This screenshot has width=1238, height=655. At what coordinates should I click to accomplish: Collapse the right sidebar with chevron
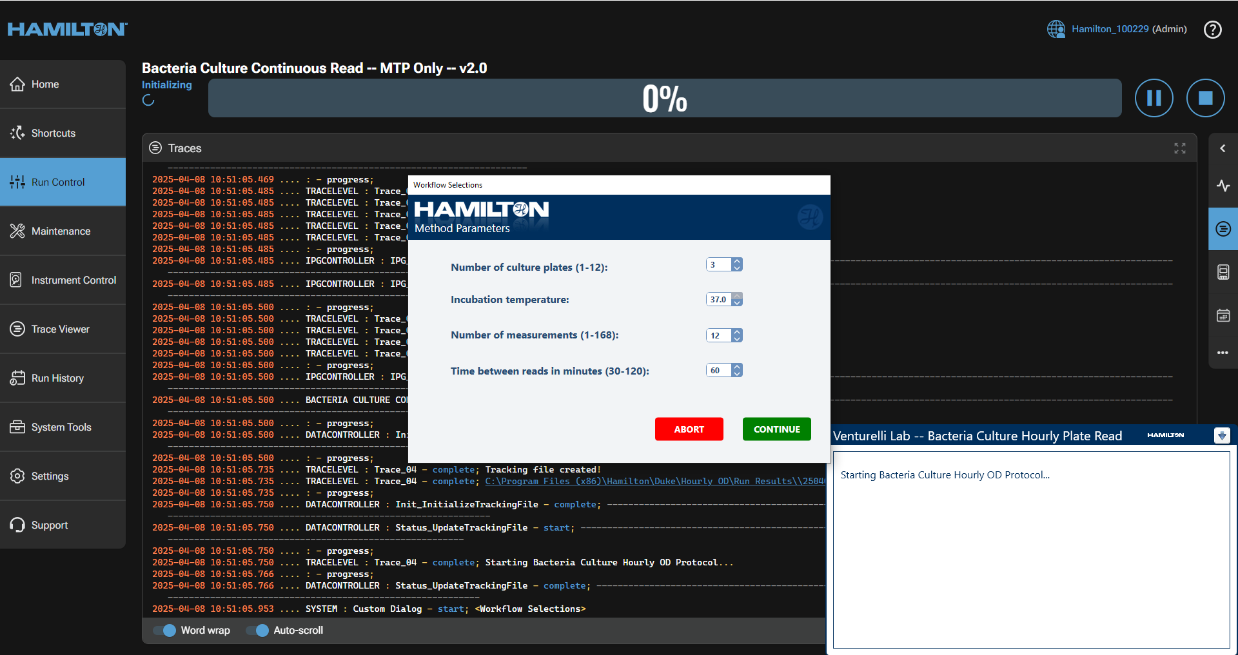[1223, 148]
